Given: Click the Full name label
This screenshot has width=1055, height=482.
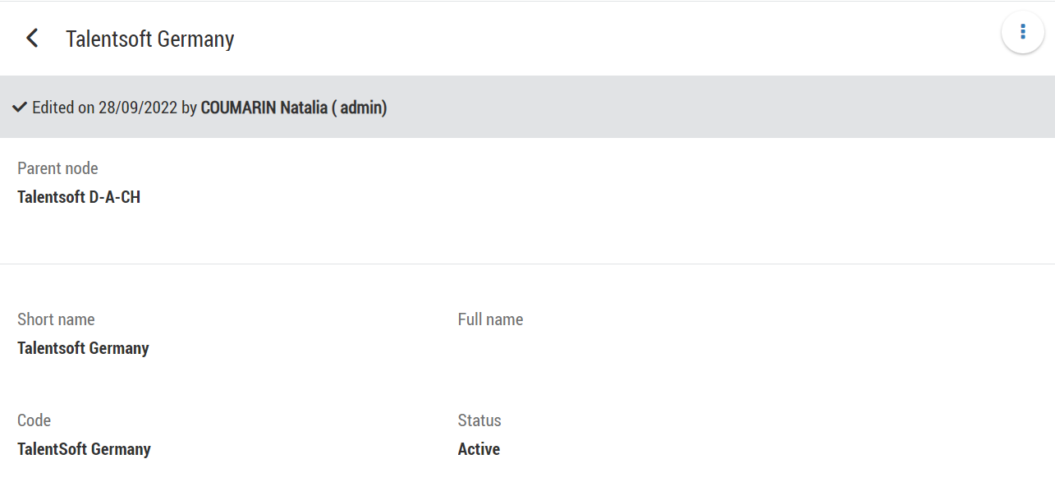Looking at the screenshot, I should point(490,319).
